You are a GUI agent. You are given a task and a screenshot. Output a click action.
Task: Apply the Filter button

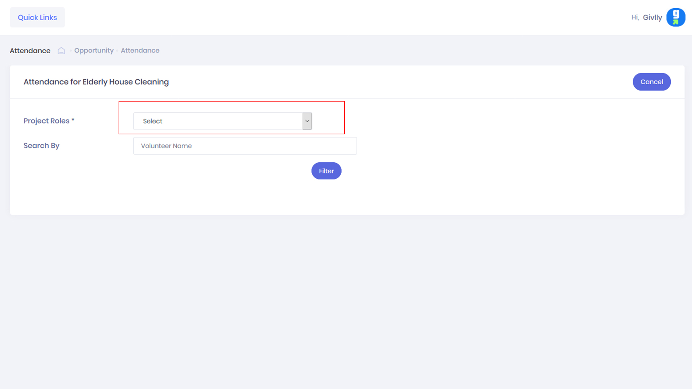click(326, 171)
